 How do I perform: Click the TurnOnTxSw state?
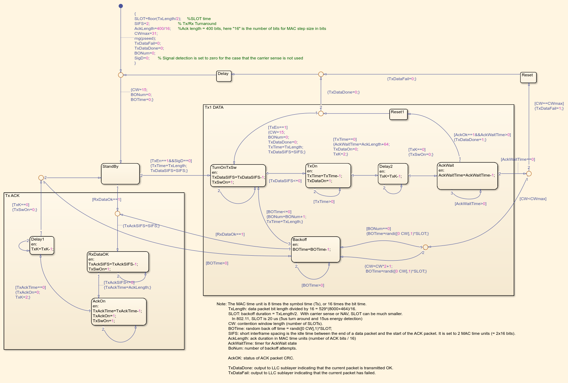pyautogui.click(x=238, y=175)
